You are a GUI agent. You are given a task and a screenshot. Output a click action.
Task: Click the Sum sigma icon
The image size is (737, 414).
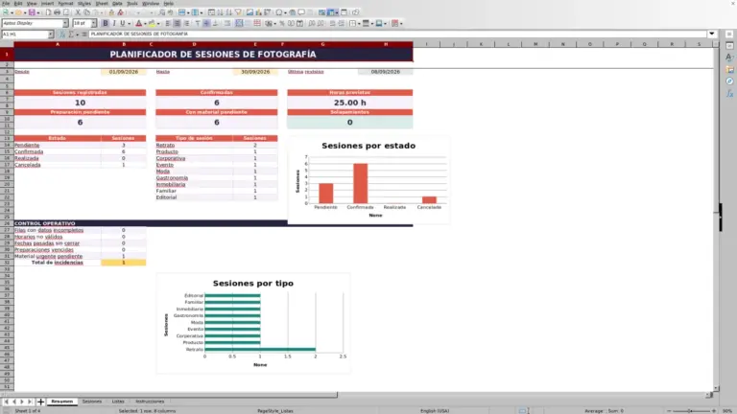[x=71, y=34]
